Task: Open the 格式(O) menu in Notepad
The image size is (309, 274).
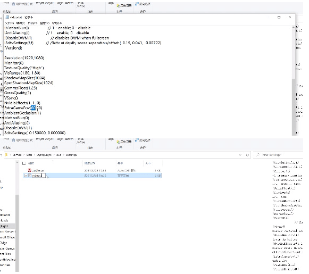Action: pos(32,23)
